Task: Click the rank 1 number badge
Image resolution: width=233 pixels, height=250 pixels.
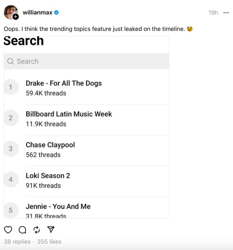Action: [x=11, y=87]
